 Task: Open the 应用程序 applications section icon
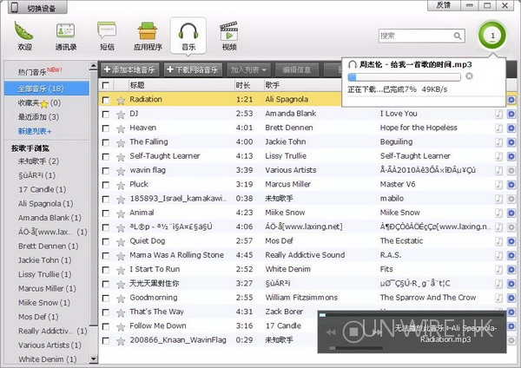[x=146, y=34]
